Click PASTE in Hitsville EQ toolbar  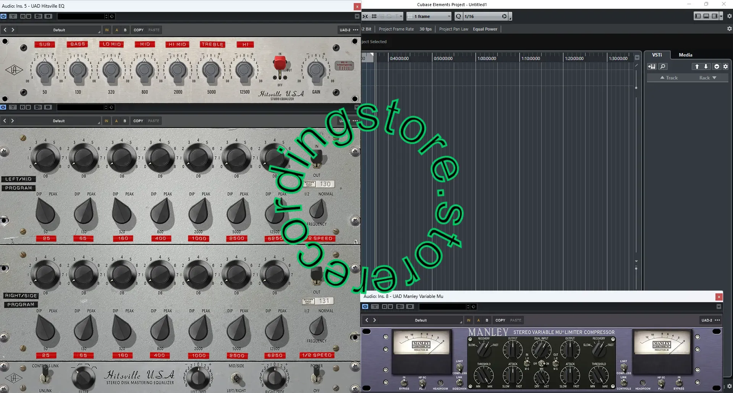[x=154, y=30]
